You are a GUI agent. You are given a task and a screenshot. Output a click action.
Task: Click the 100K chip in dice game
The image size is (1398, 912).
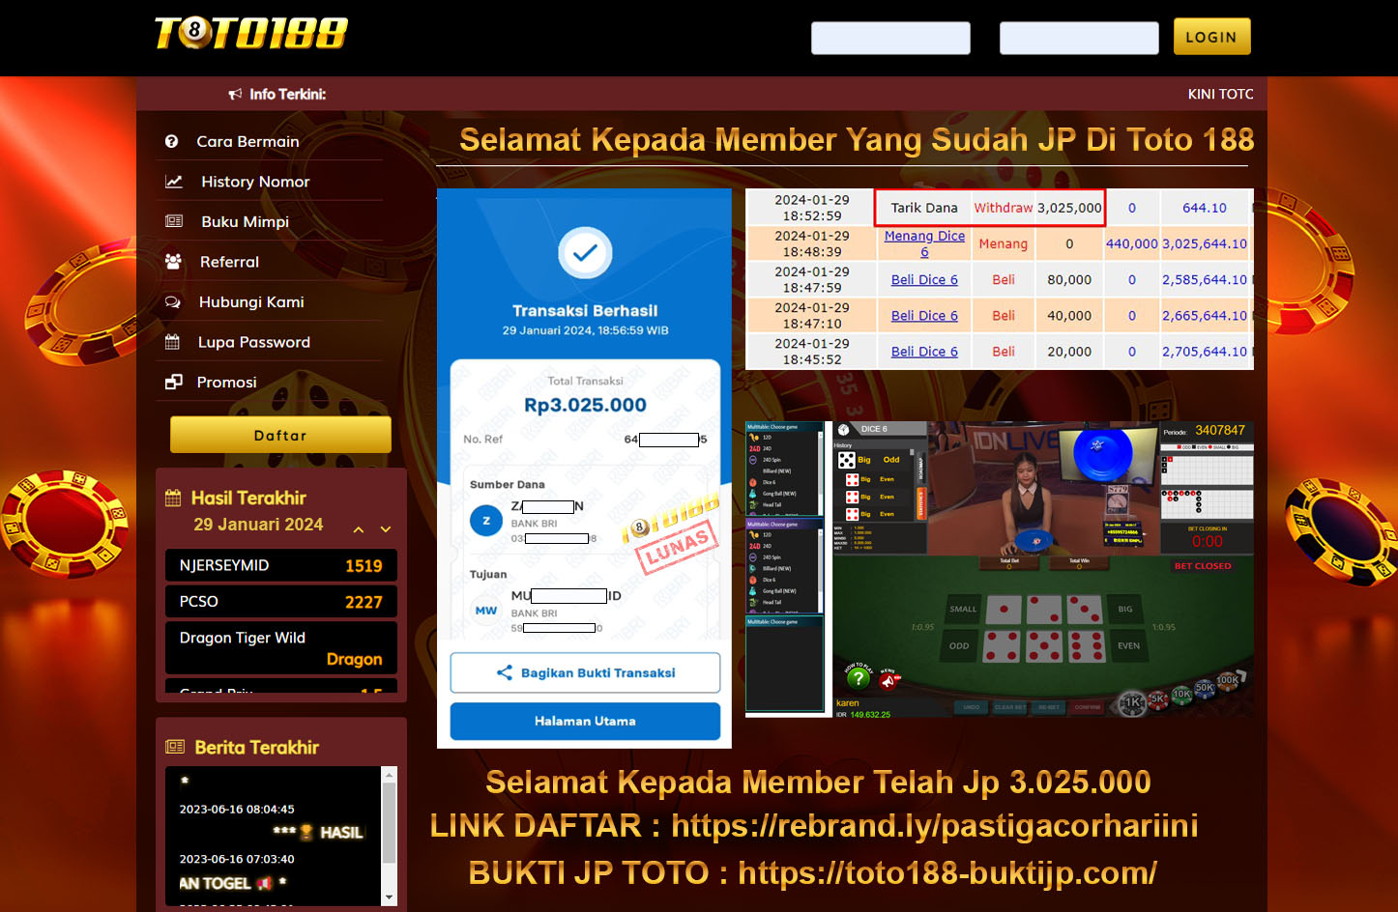coord(1228,680)
